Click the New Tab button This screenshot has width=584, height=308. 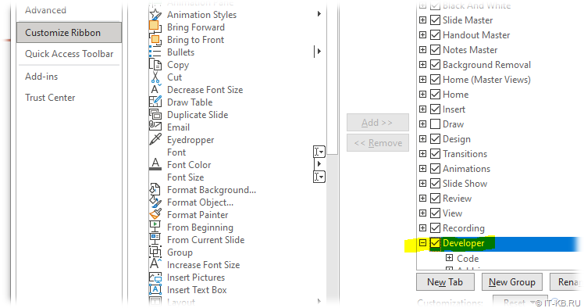(445, 282)
